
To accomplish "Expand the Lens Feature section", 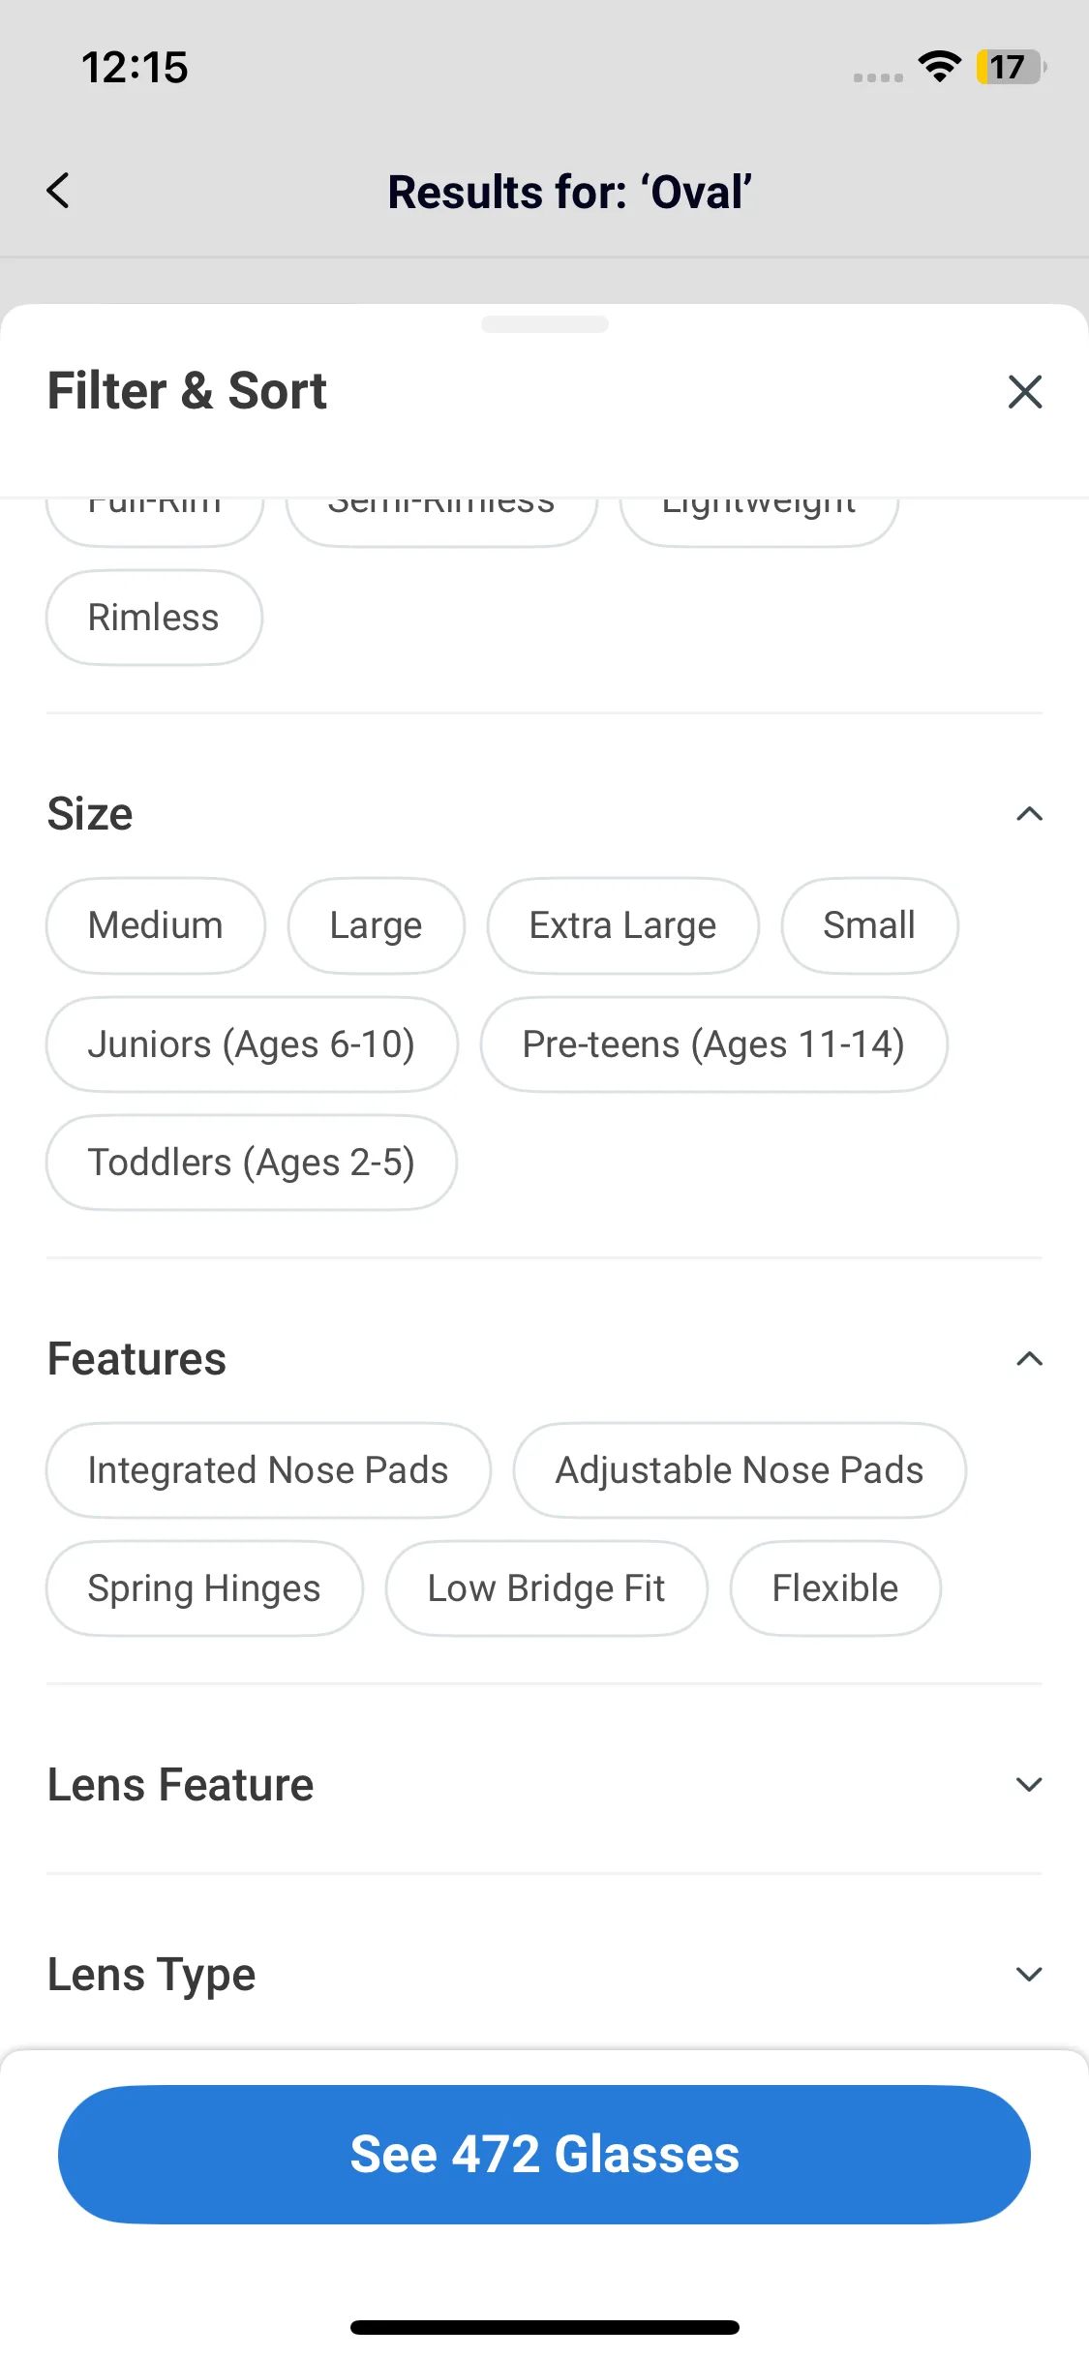I will click(1029, 1784).
